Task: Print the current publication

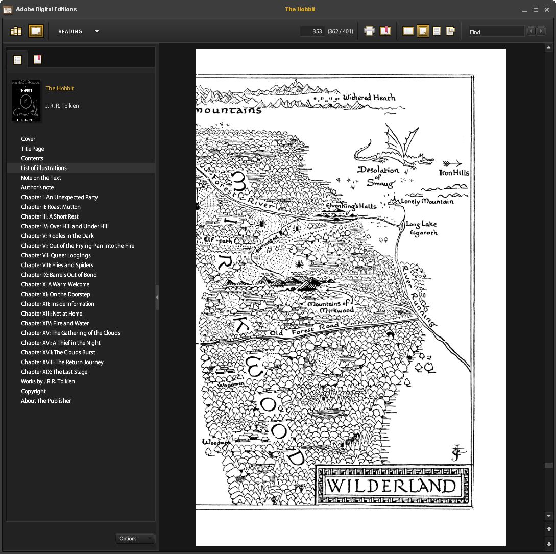Action: (x=369, y=31)
